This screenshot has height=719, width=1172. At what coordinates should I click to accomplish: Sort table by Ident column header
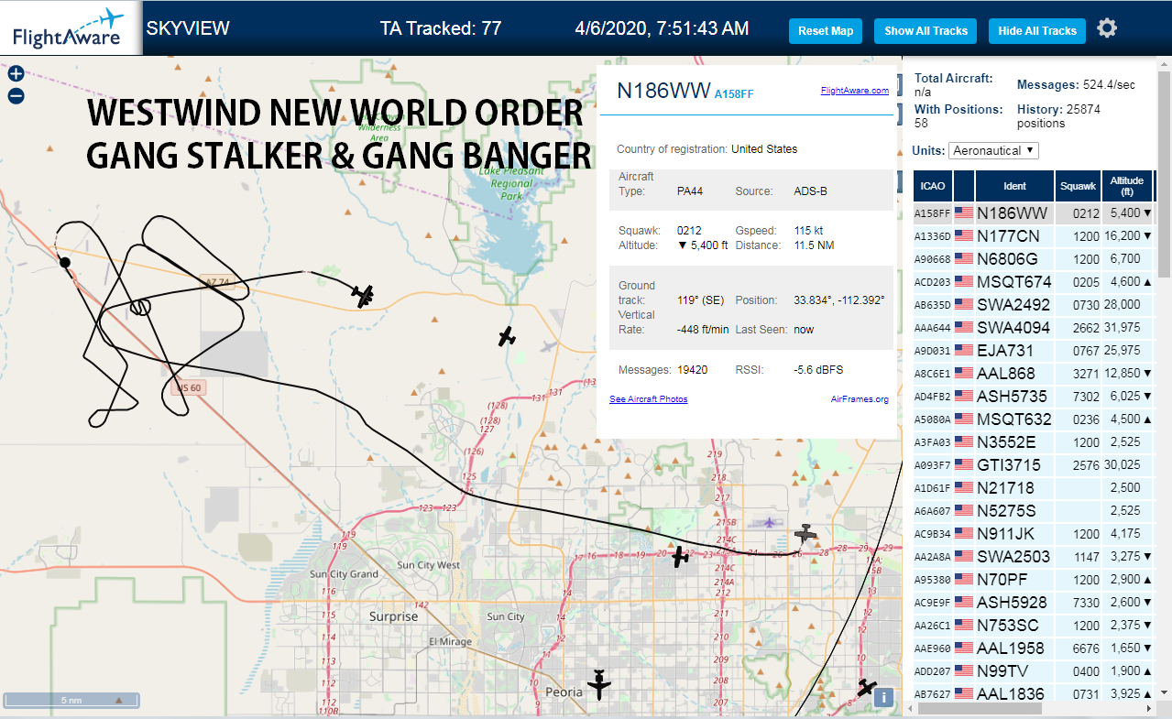tap(1015, 186)
